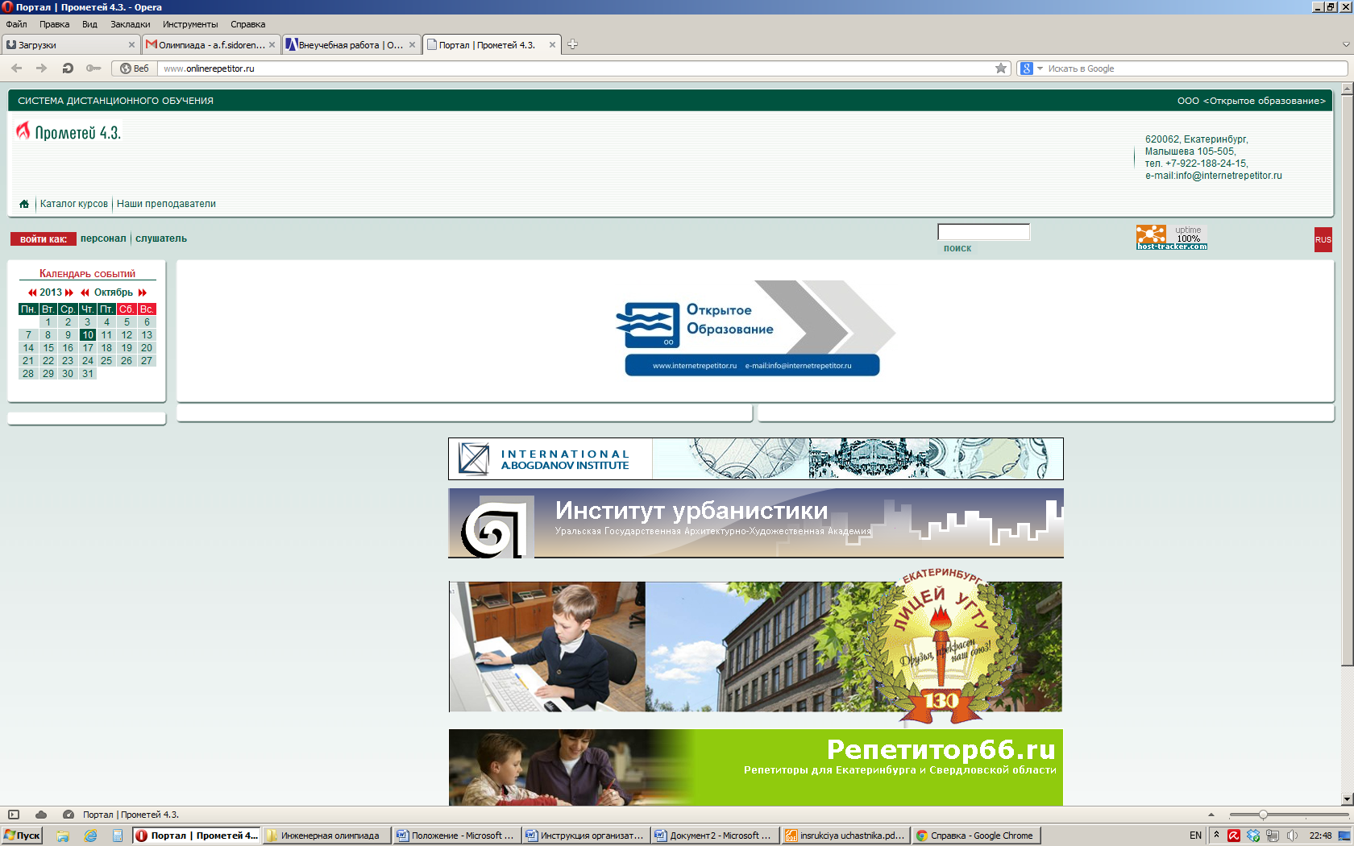The width and height of the screenshot is (1354, 846).
Task: Reload the page with the refresh icon
Action: click(68, 68)
